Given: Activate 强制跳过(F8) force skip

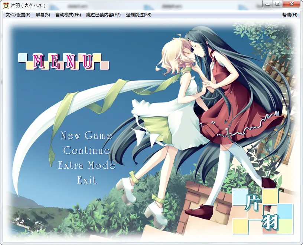Looking at the screenshot, I should click(139, 15).
